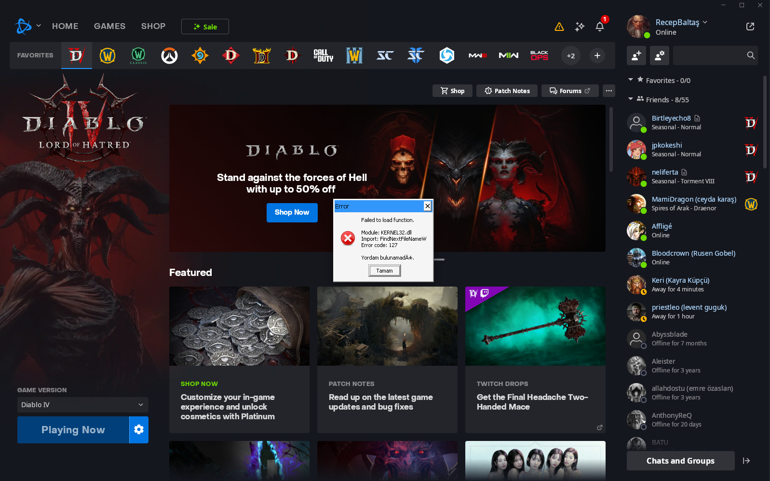
Task: Select the Hearthstone icon in favorites bar
Action: [x=200, y=55]
